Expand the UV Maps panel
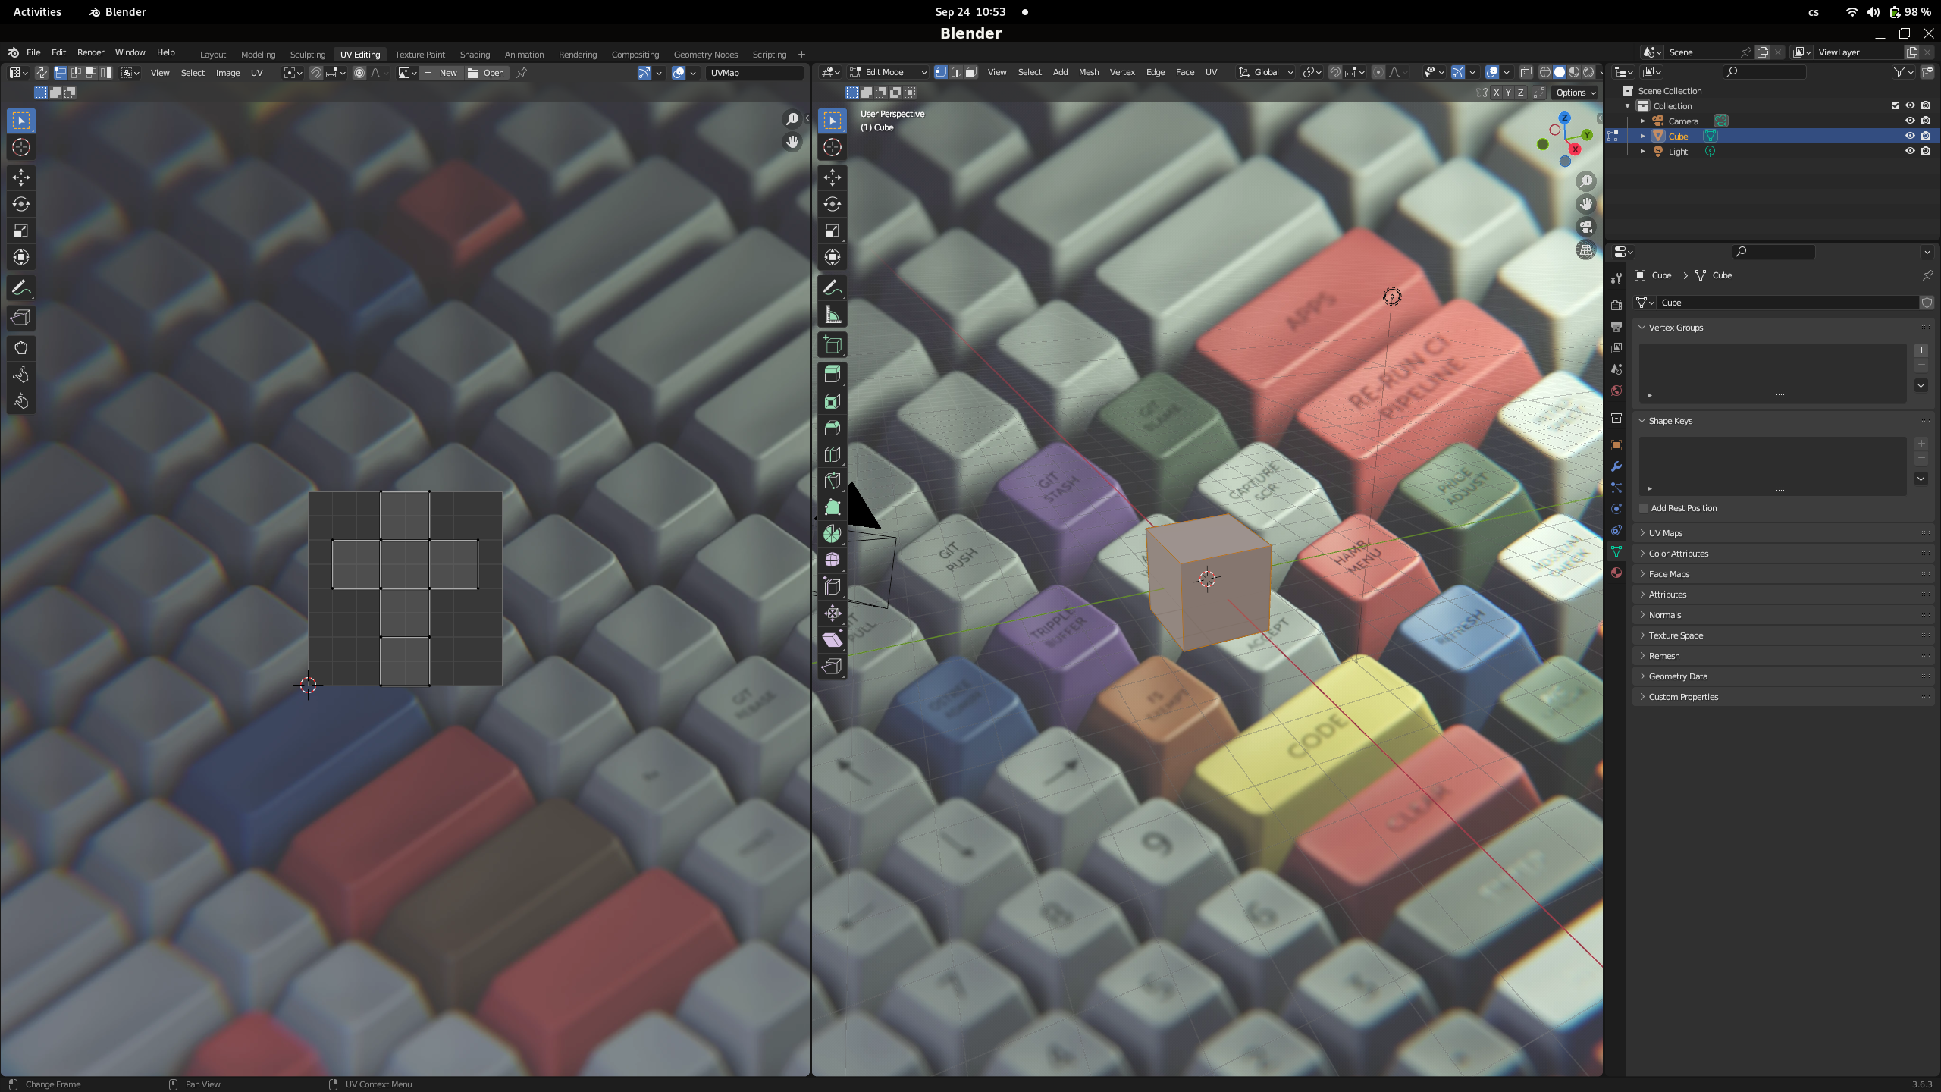Viewport: 1941px width, 1092px height. tap(1783, 533)
